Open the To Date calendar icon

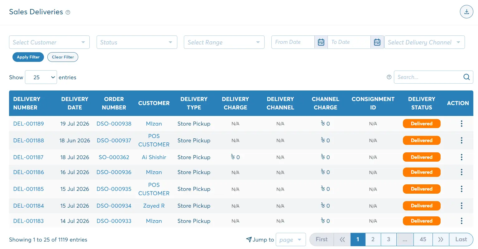coord(377,42)
